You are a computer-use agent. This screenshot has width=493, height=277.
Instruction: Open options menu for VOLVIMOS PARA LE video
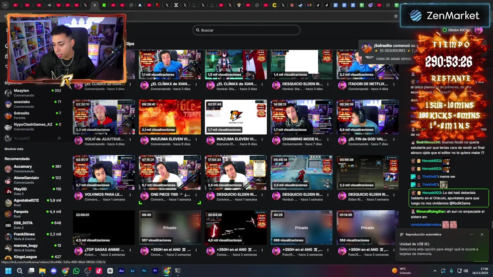tap(130, 195)
